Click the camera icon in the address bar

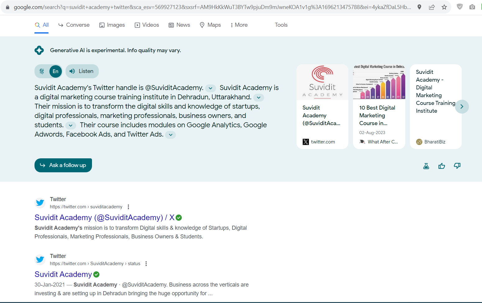[x=472, y=7]
